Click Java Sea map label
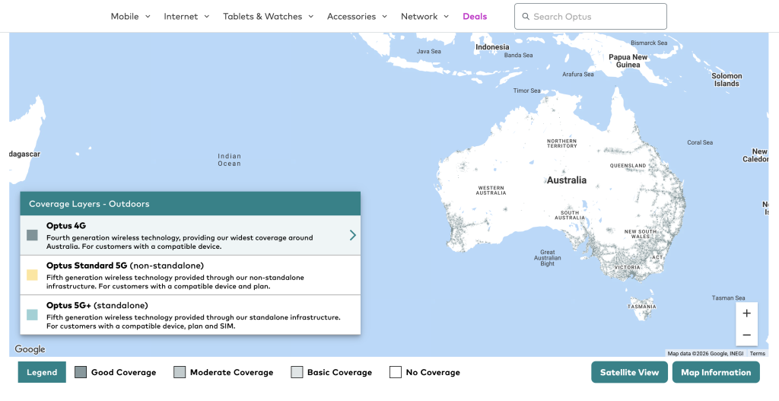The height and width of the screenshot is (401, 779). pyautogui.click(x=429, y=52)
